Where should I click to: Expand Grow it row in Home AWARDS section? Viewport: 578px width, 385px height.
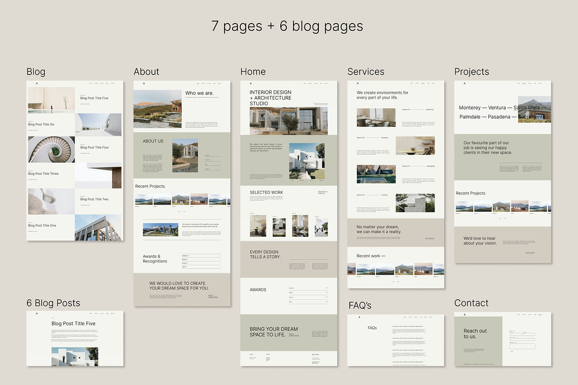coord(308,297)
